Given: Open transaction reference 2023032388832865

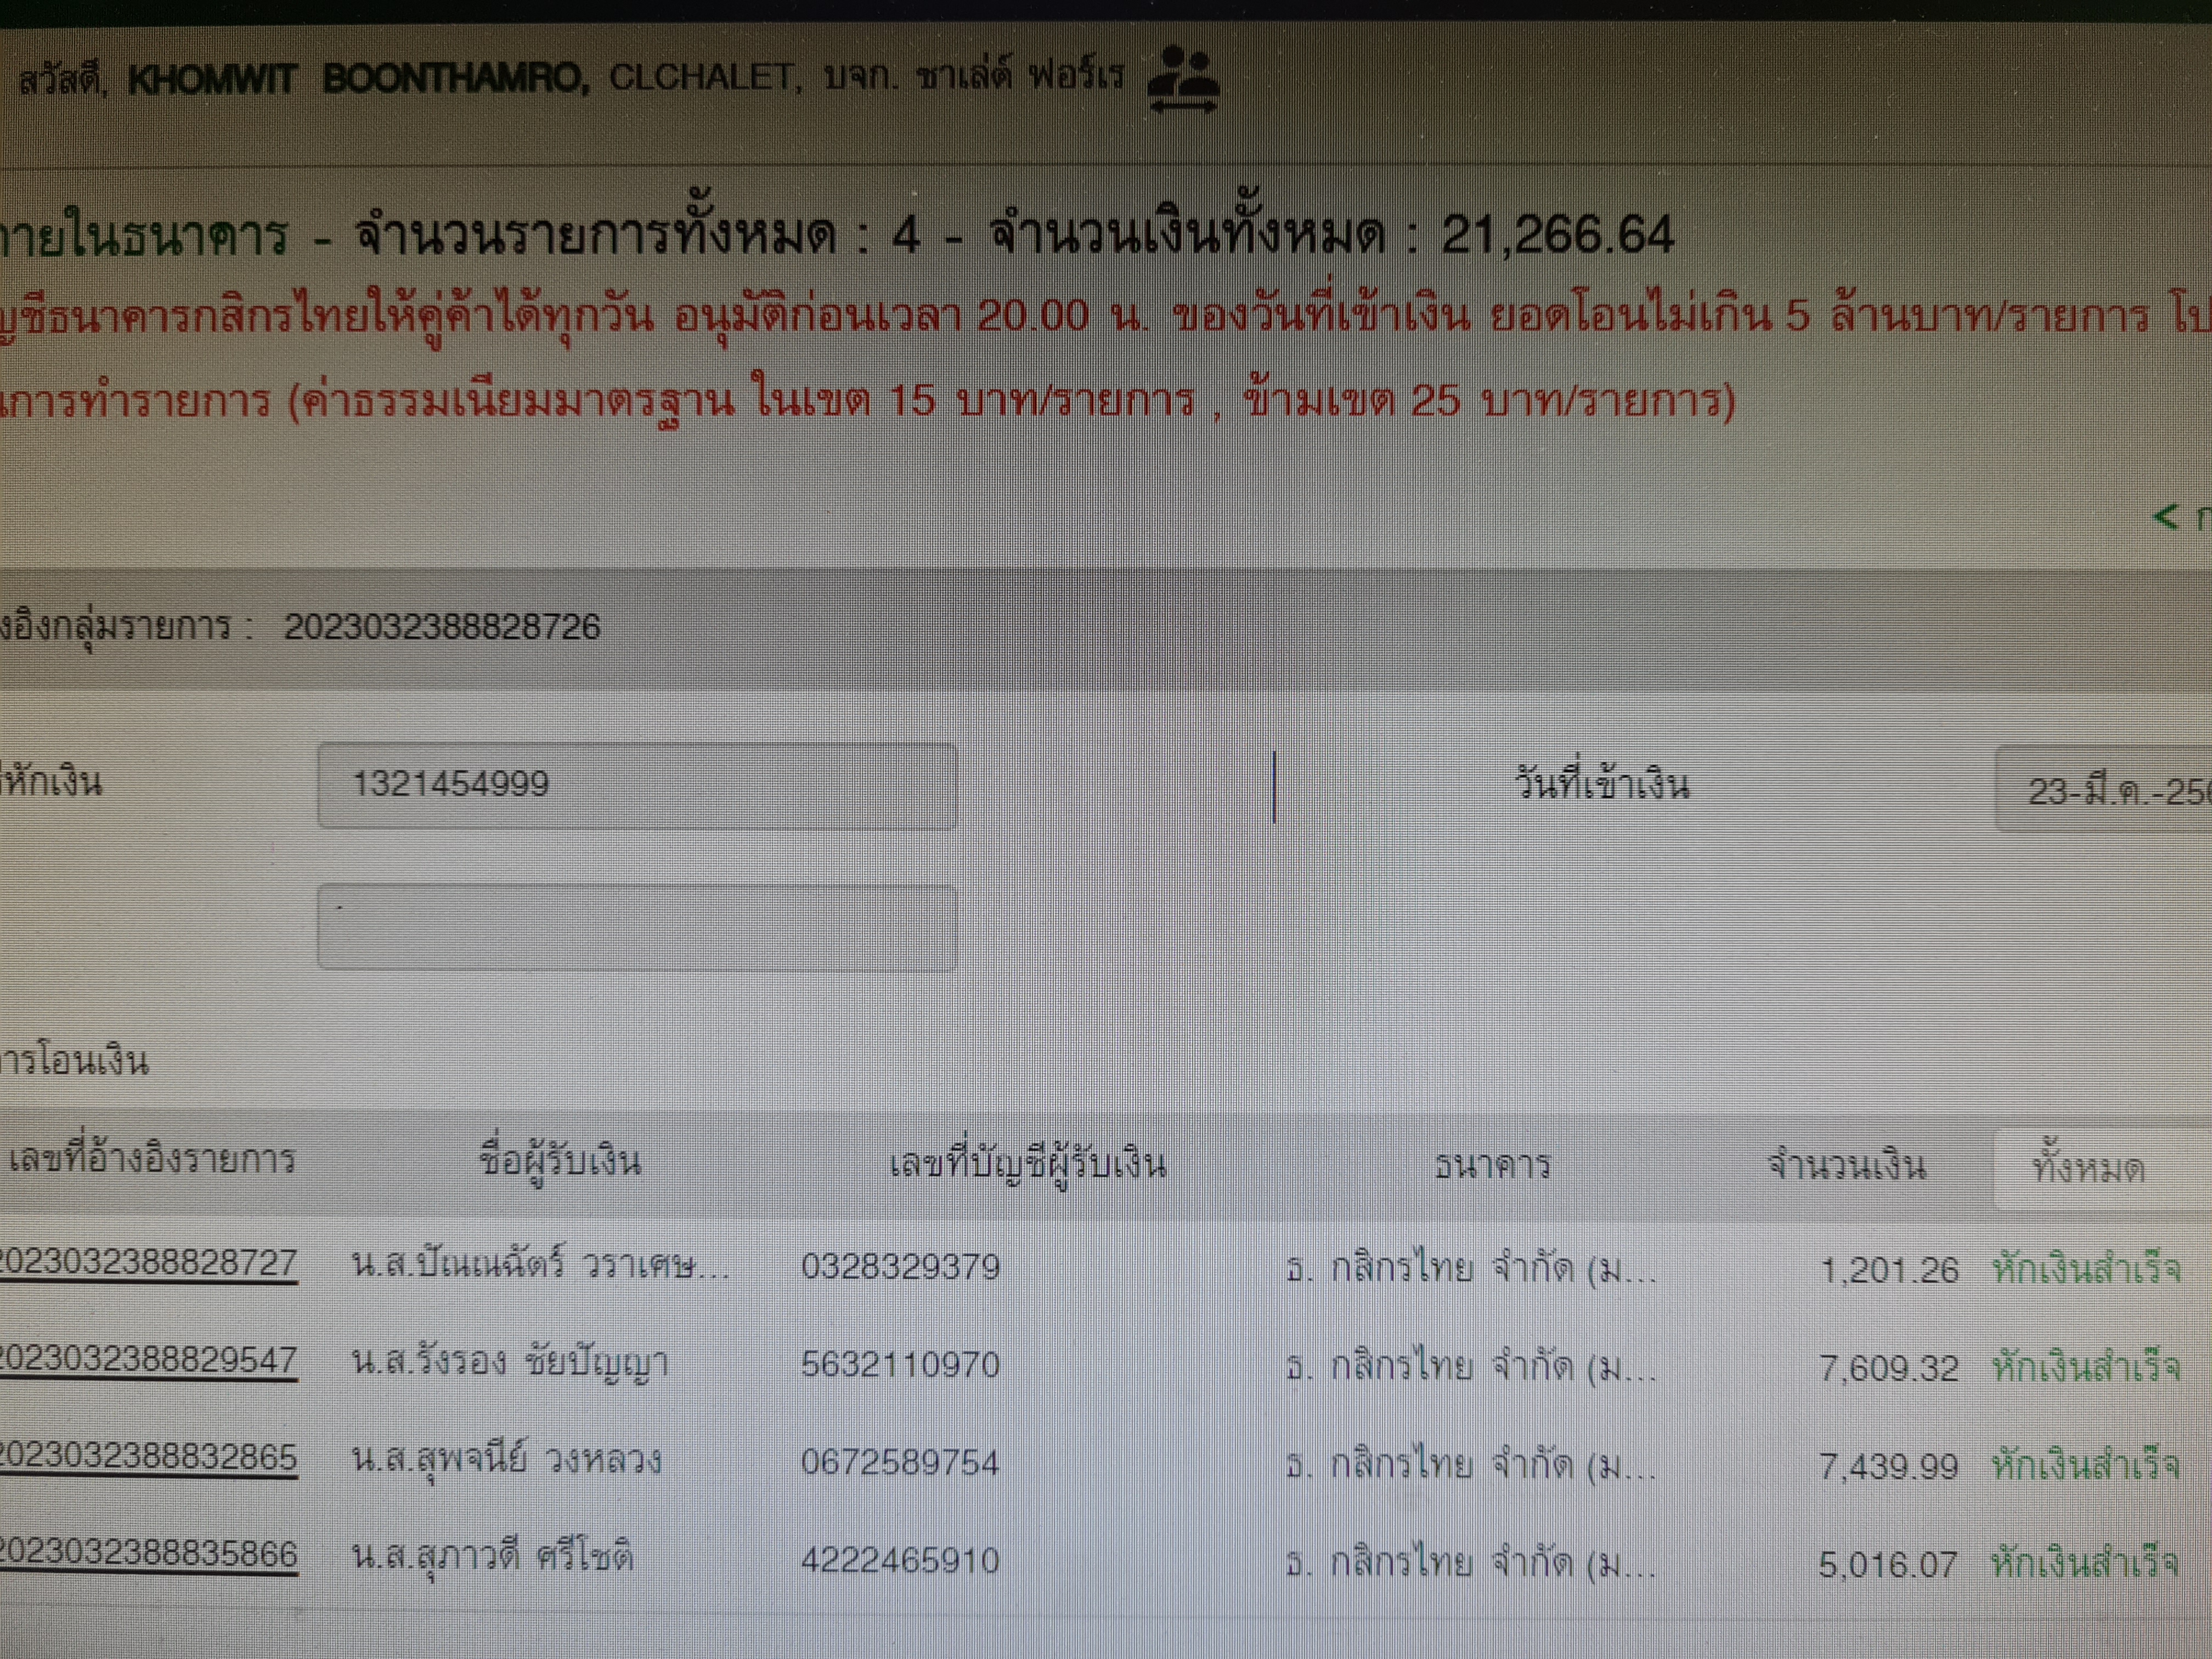Looking at the screenshot, I should click(x=148, y=1456).
